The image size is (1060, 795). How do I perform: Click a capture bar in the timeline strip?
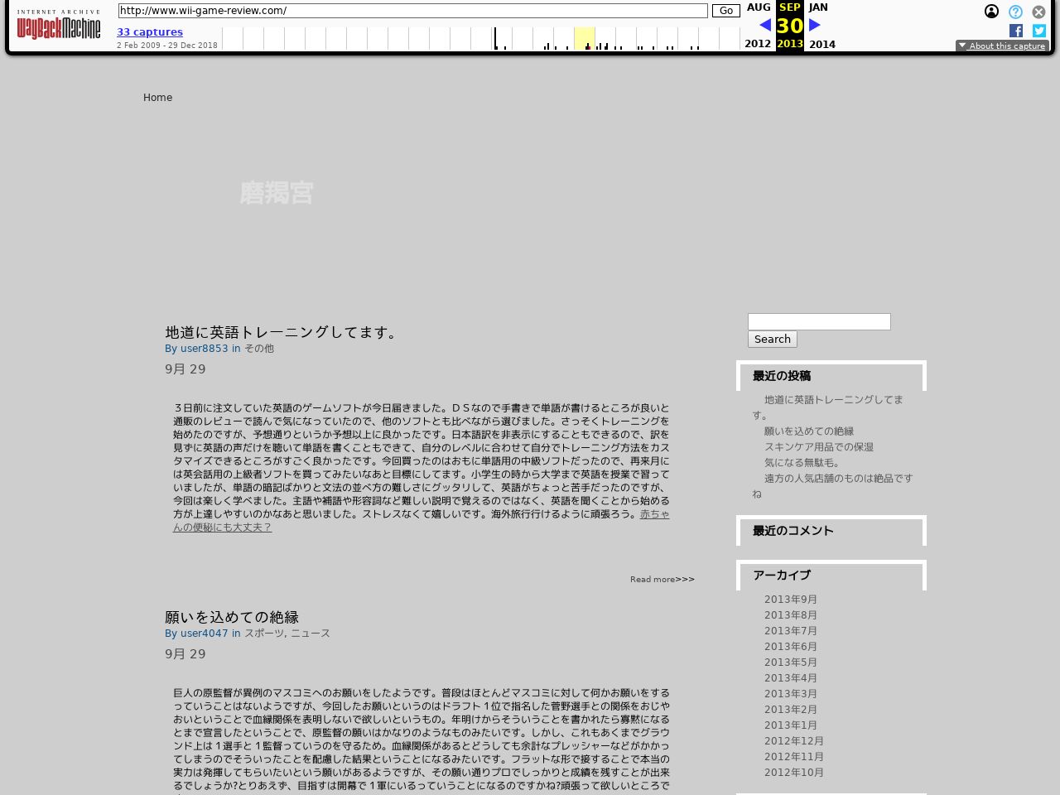[497, 38]
